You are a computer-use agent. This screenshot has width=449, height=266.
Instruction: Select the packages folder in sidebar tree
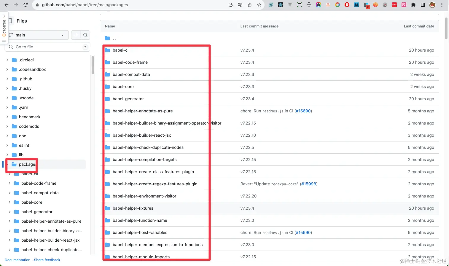click(x=27, y=164)
